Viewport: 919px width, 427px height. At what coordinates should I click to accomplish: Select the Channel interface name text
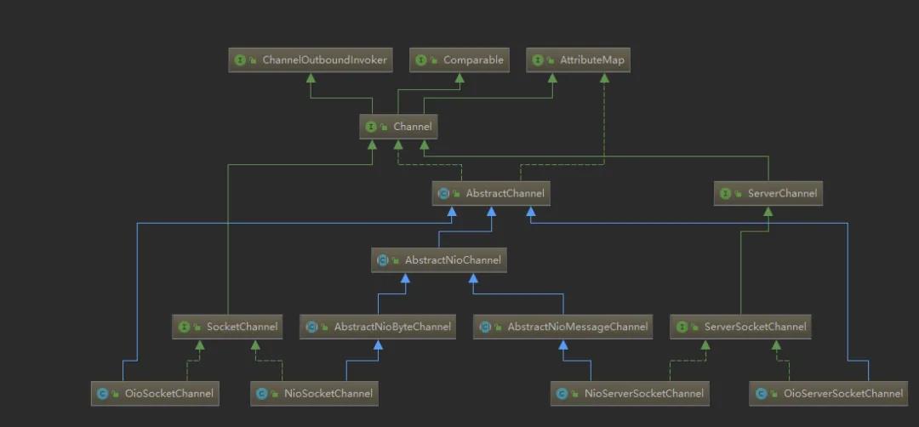[x=413, y=128]
